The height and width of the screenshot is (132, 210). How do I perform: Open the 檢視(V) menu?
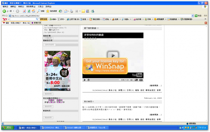tap(21, 7)
